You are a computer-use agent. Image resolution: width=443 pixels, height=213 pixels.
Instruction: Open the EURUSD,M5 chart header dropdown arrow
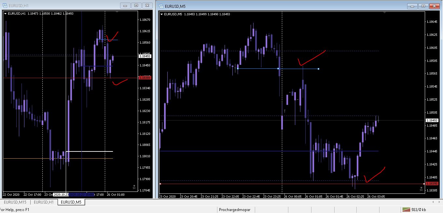pyautogui.click(x=162, y=14)
